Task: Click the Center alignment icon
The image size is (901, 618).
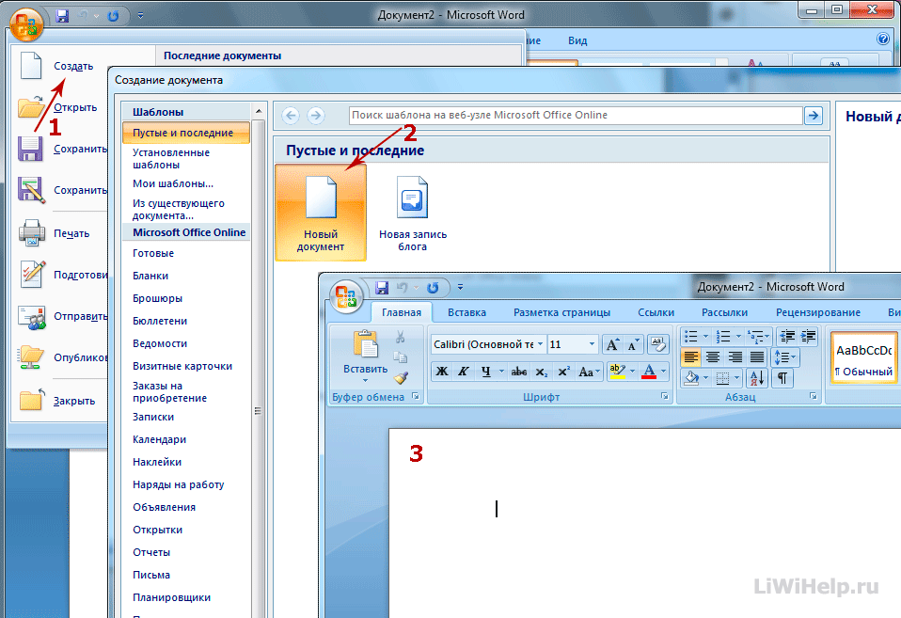Action: (713, 357)
